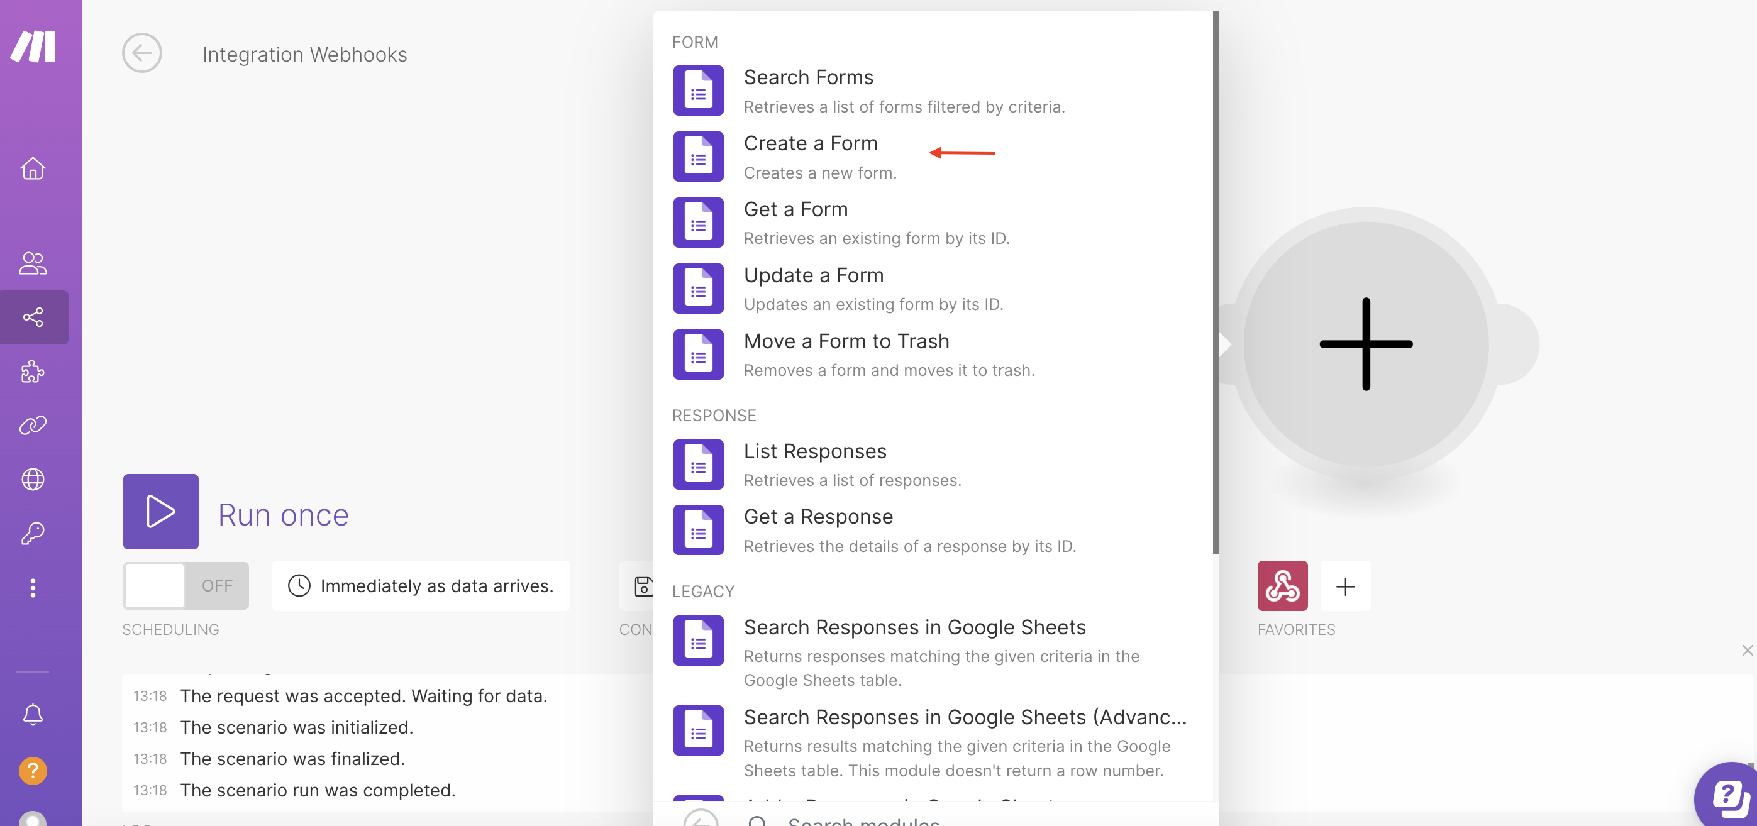Image resolution: width=1757 pixels, height=826 pixels.
Task: Select the Scenarios share icon in sidebar
Action: (x=33, y=317)
